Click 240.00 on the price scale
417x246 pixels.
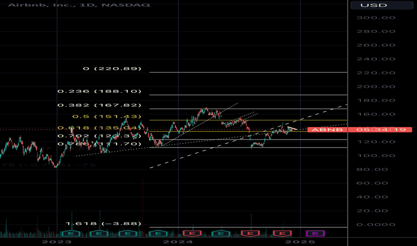click(376, 59)
